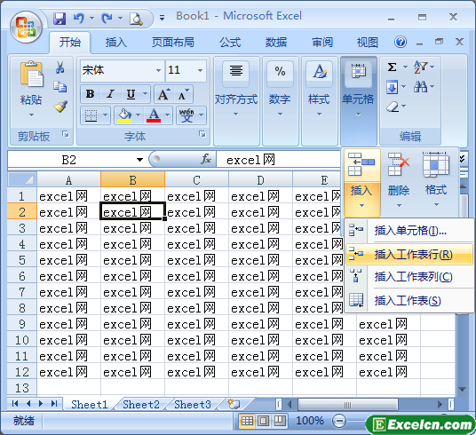Go to the last sheet navigation arrow

tap(54, 403)
